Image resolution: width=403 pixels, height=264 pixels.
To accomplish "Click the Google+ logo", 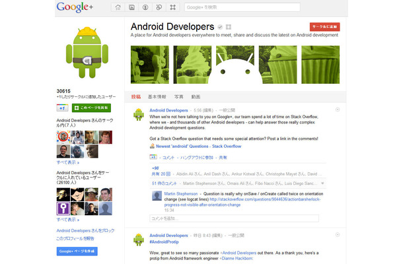I will 75,7.
